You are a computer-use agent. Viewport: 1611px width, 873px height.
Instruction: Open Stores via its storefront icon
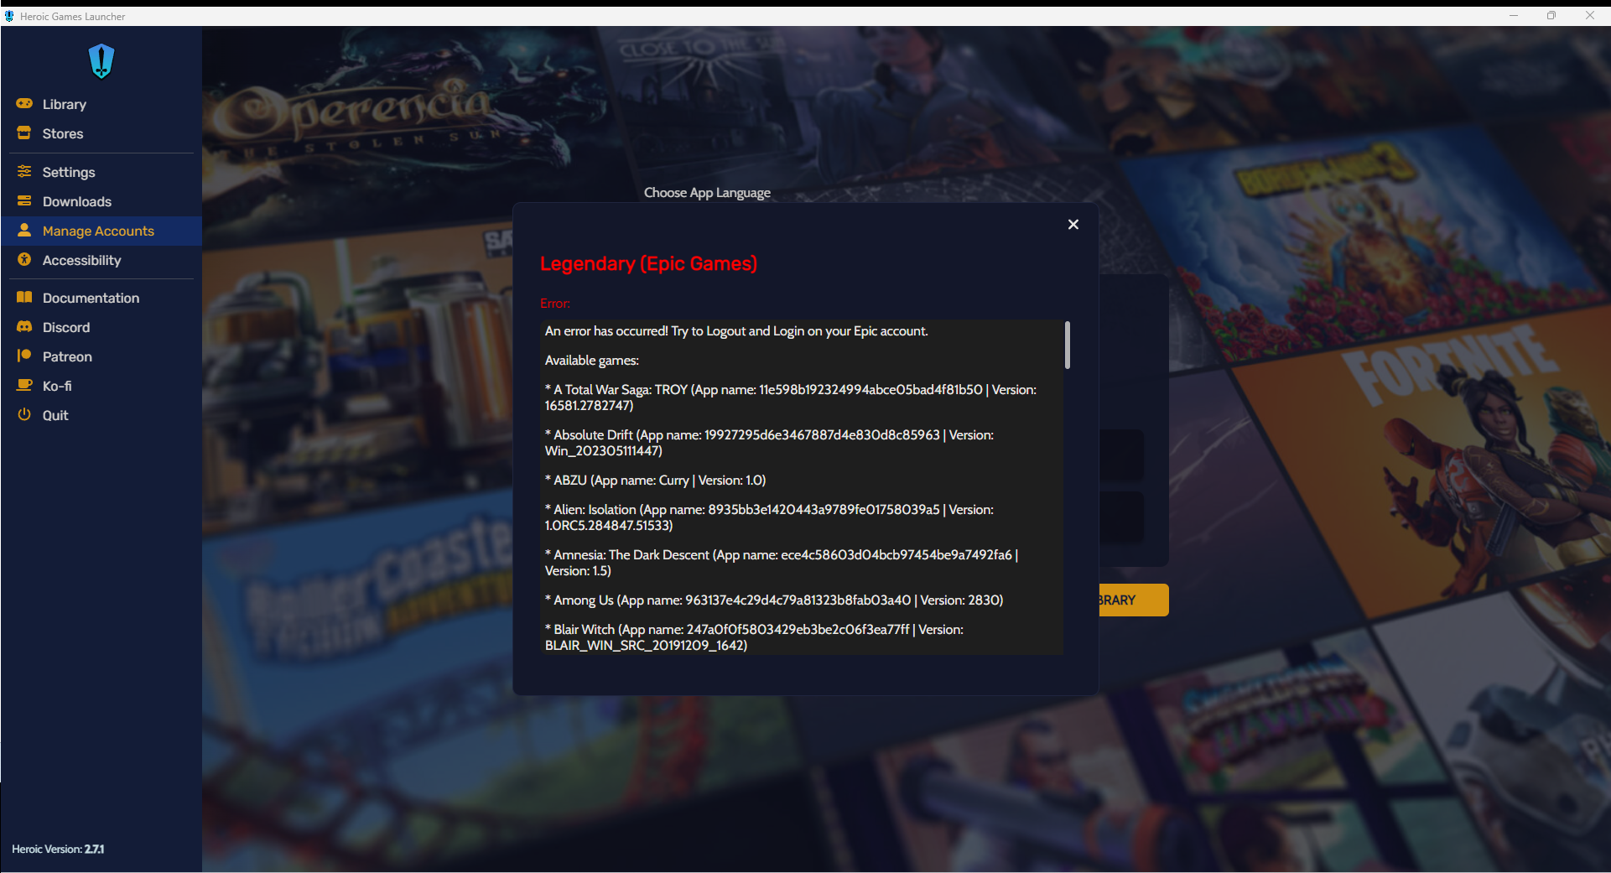point(23,133)
